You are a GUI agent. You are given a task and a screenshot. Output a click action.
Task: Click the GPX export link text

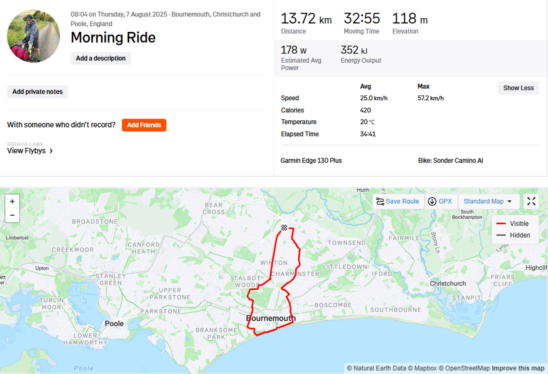tap(445, 201)
